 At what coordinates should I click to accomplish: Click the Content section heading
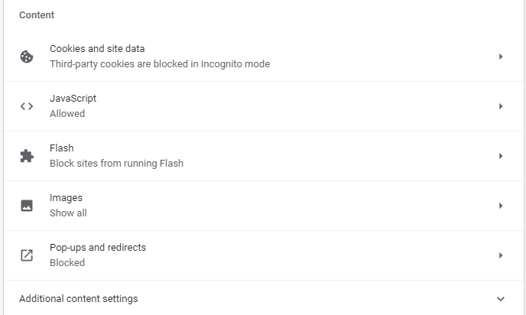[37, 15]
